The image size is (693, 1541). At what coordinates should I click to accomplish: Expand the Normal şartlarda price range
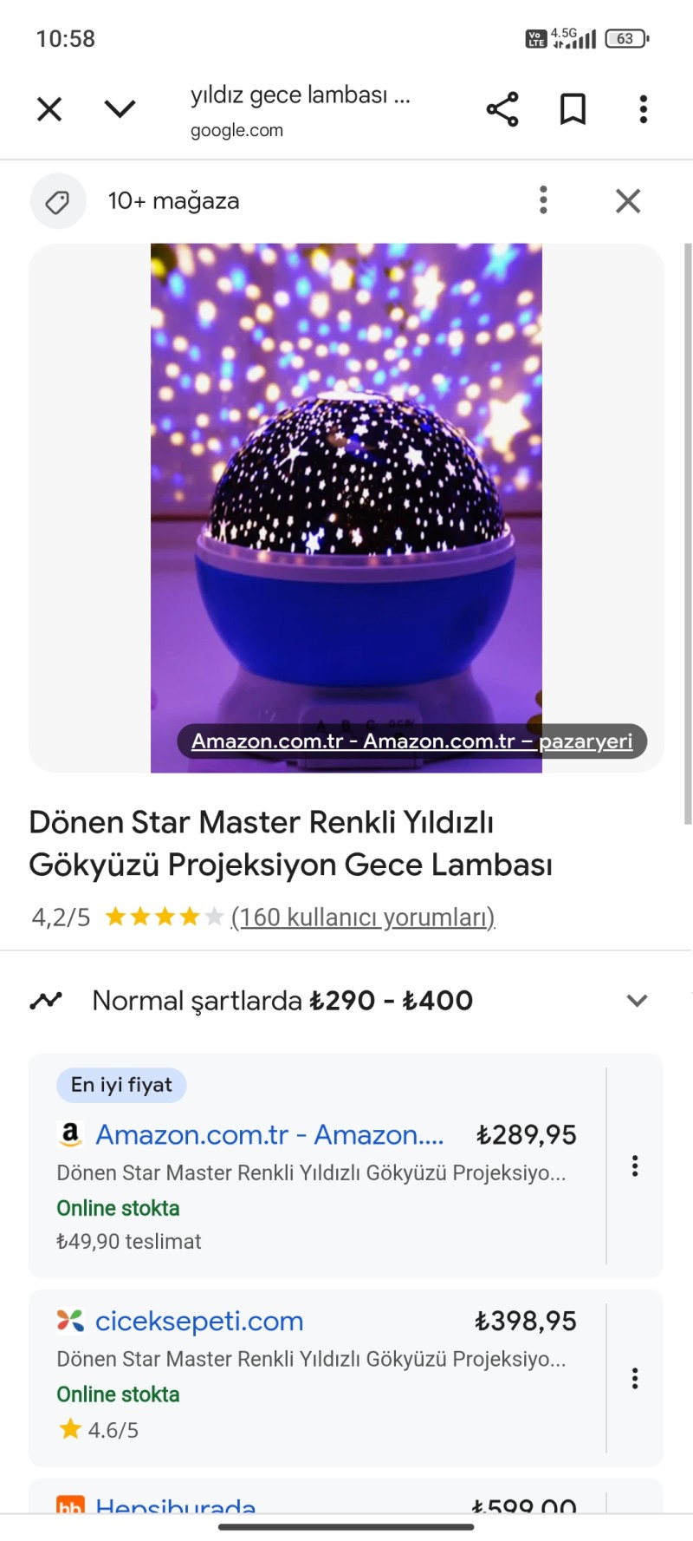637,1001
